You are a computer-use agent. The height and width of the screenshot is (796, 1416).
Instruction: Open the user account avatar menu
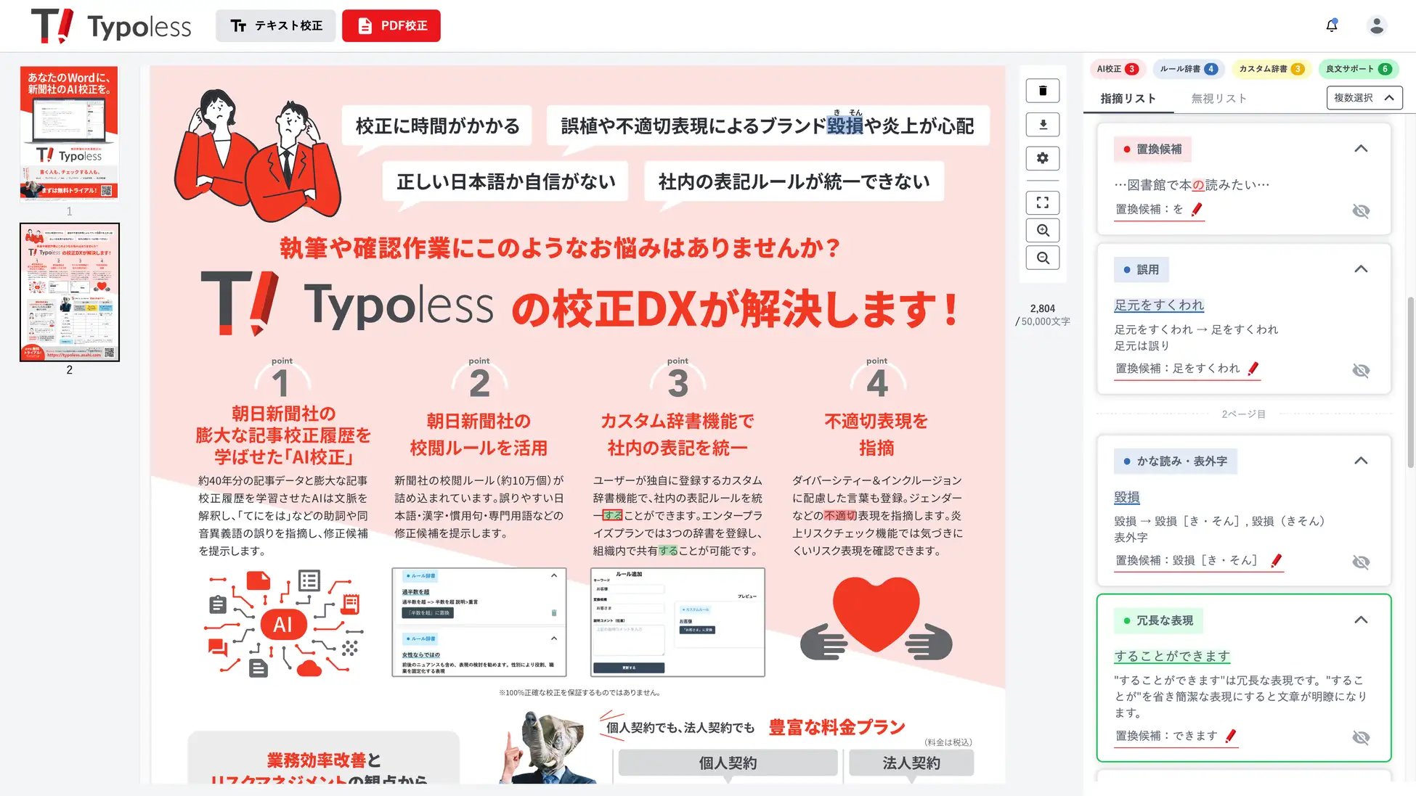[x=1376, y=25]
